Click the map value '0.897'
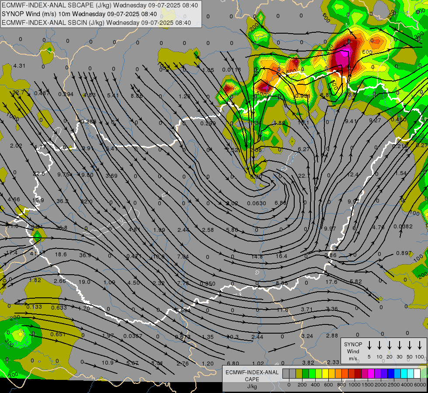Image resolution: width=428 pixels, height=393 pixels. [x=404, y=253]
